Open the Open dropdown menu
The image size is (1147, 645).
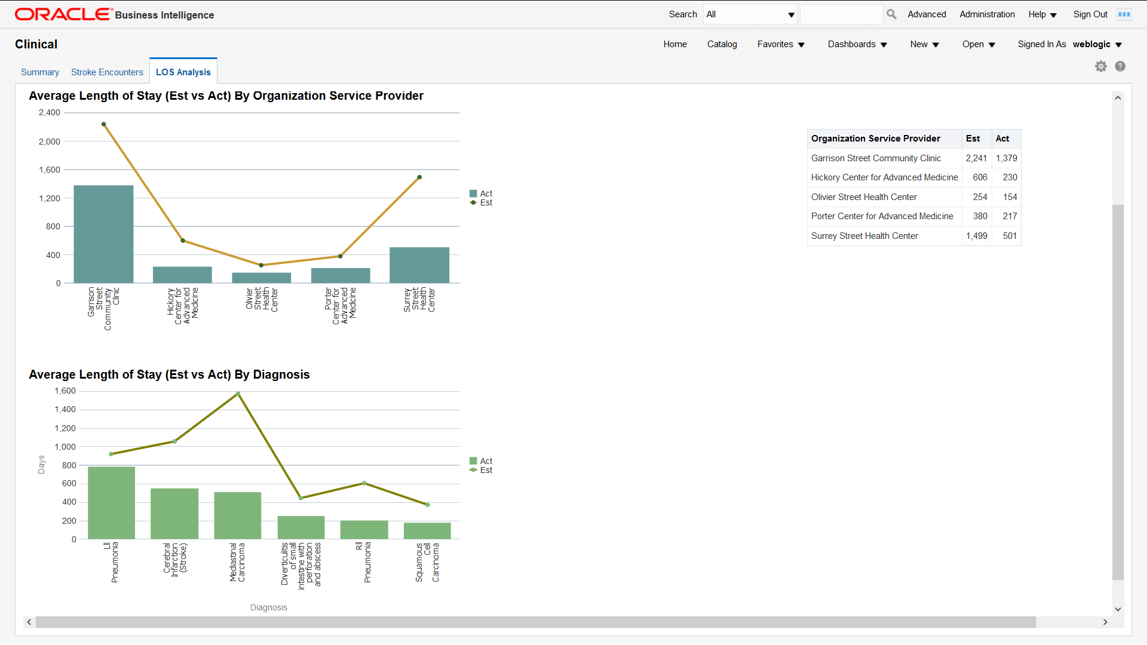(x=978, y=44)
